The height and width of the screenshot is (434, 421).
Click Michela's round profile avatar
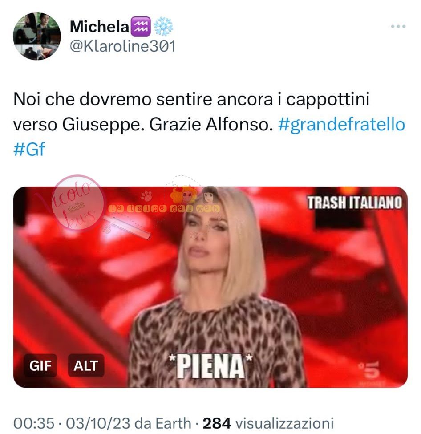(x=37, y=36)
